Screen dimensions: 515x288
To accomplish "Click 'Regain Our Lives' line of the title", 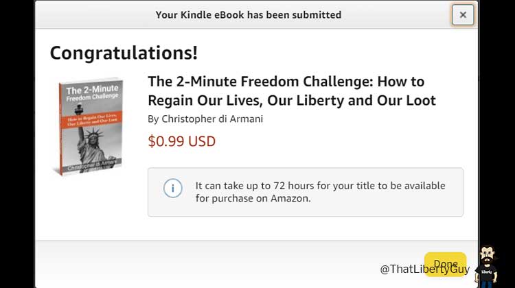I will pos(205,101).
